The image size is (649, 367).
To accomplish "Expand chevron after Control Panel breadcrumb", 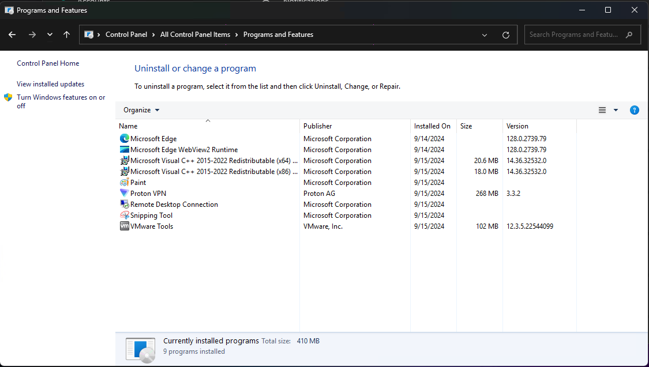I will coord(153,35).
